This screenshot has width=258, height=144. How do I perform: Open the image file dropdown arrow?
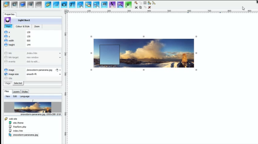(60, 70)
